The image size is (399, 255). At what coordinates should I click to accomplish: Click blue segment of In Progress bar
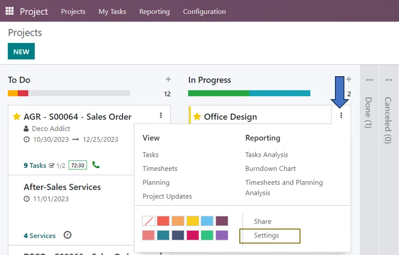click(x=280, y=93)
